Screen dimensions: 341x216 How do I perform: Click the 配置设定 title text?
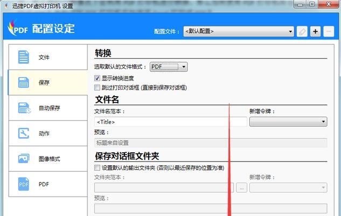(53, 29)
